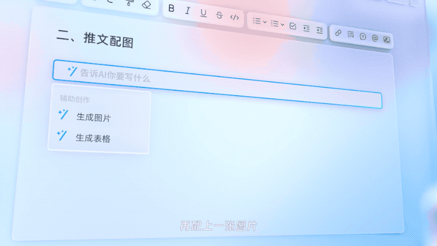
Task: Click the AI prompt input field
Action: [217, 84]
